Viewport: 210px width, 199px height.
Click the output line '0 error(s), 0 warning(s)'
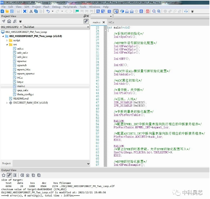[40, 196]
